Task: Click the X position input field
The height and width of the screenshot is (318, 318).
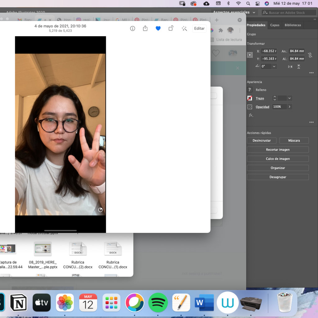Action: coord(269,51)
